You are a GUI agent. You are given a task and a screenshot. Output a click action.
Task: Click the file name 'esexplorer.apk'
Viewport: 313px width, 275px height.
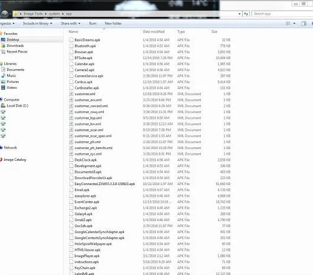coord(85,196)
